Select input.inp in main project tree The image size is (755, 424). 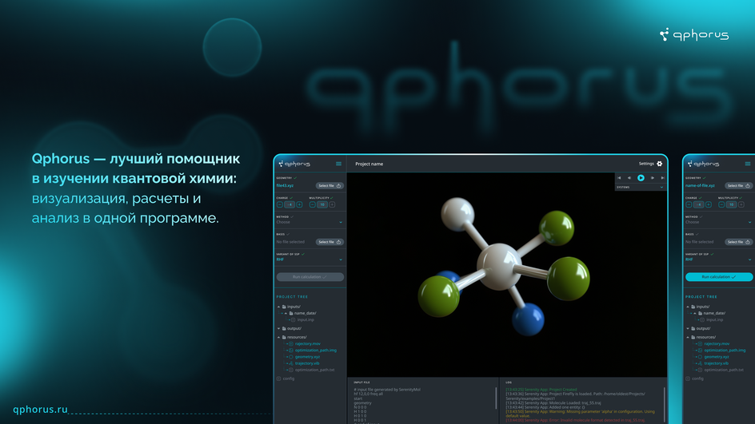[306, 319]
